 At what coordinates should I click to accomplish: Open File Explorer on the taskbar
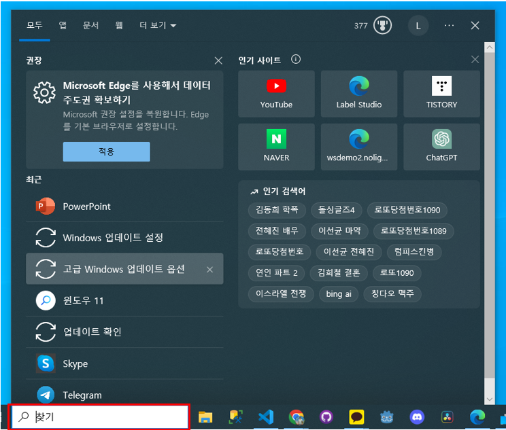[x=205, y=417]
